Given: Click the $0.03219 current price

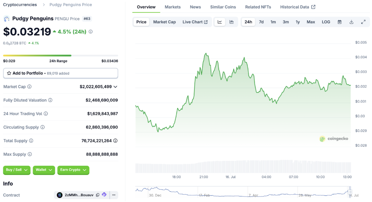Looking at the screenshot, I should coord(27,32).
